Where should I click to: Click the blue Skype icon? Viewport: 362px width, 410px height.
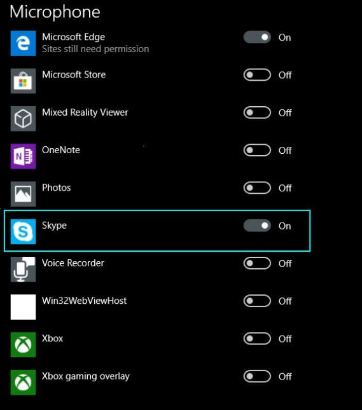[23, 231]
